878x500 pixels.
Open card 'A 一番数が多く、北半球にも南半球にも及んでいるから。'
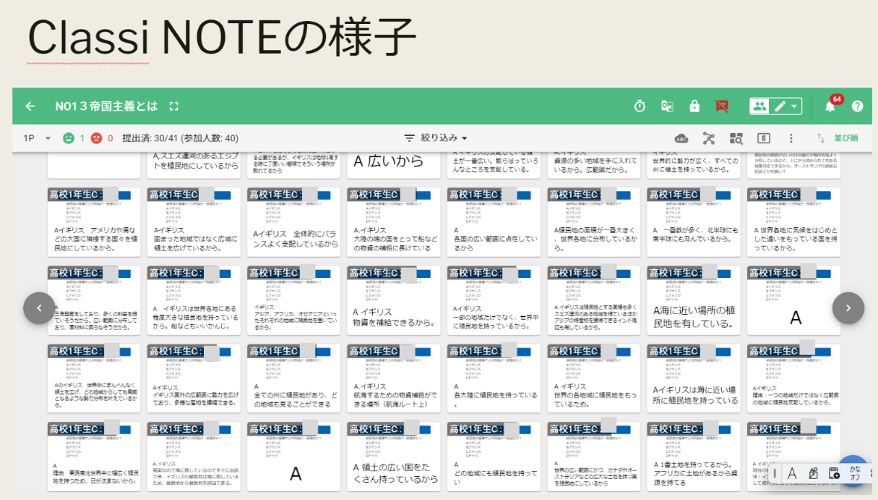point(693,222)
